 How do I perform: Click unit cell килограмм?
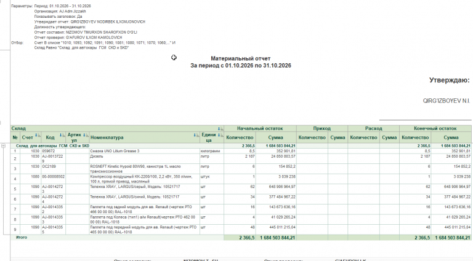click(212, 151)
